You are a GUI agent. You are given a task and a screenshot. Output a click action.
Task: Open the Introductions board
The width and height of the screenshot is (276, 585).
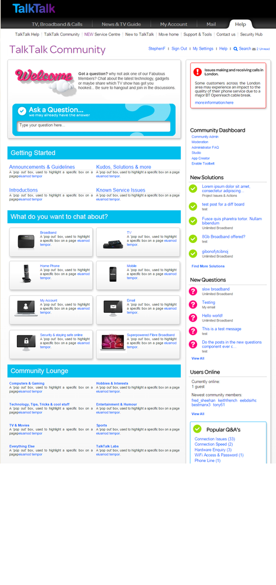pos(23,190)
